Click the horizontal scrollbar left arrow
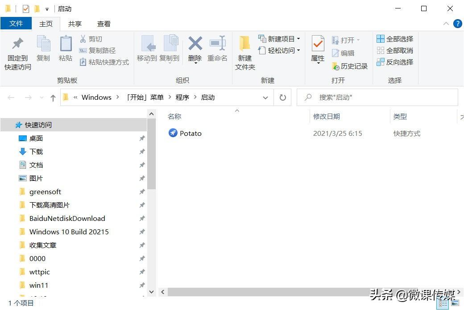 [x=163, y=292]
